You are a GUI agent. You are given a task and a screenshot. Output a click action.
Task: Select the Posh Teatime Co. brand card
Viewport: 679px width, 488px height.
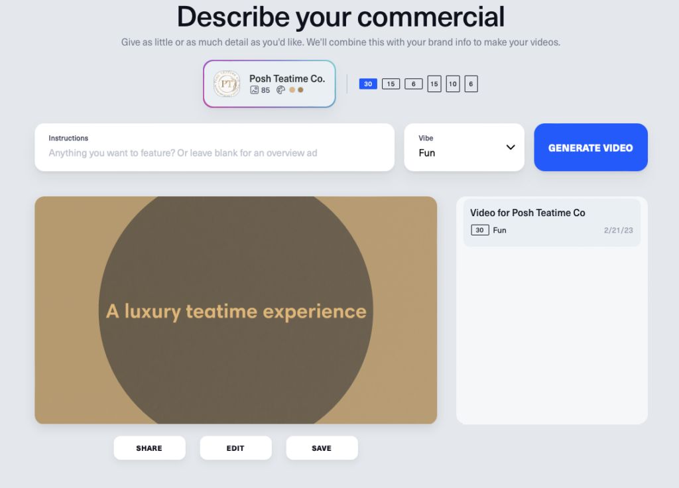click(x=269, y=84)
